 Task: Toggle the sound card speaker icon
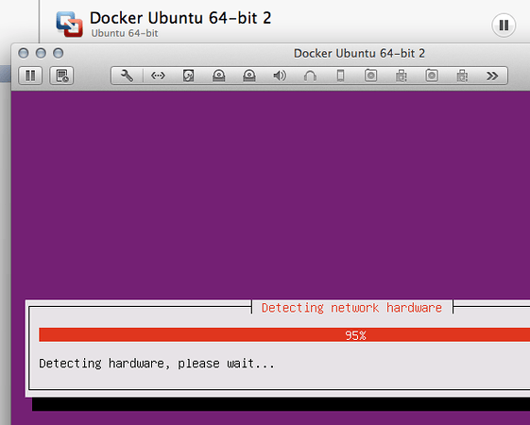(280, 76)
